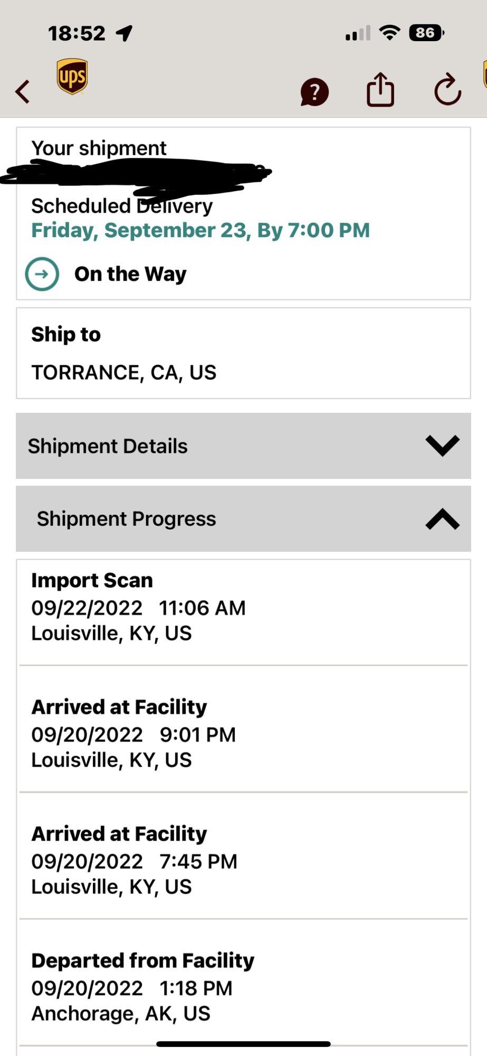The height and width of the screenshot is (1056, 487).
Task: Click the Shipment Progress up chevron
Action: click(442, 519)
